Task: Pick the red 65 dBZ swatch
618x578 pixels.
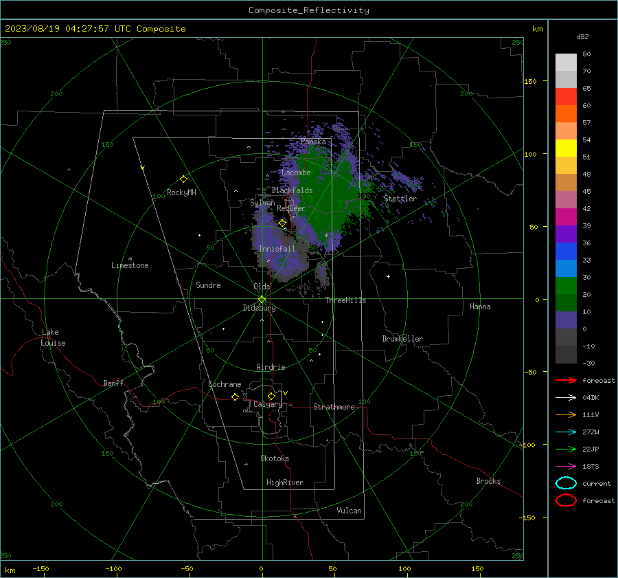Action: point(566,96)
